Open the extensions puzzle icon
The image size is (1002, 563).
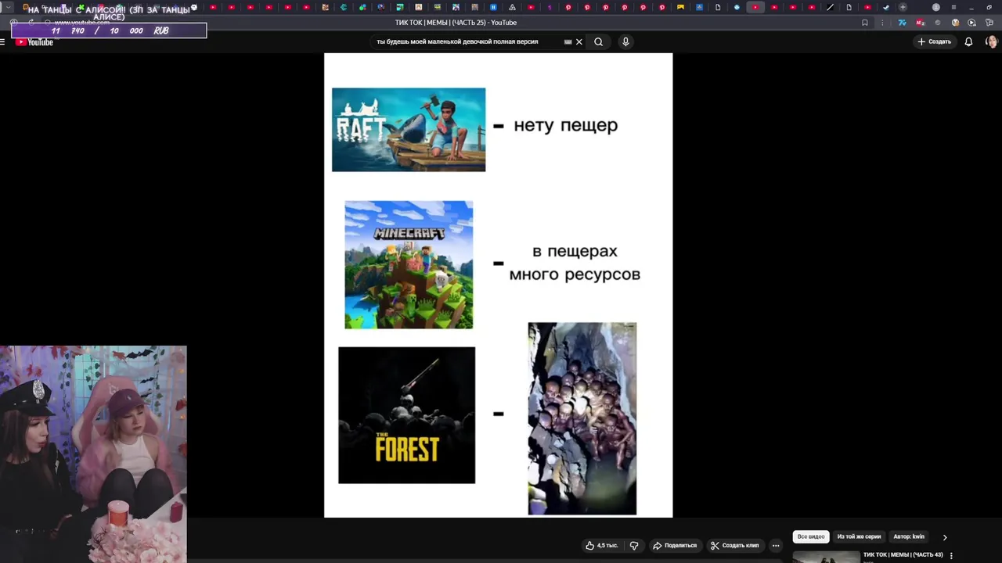click(x=989, y=23)
